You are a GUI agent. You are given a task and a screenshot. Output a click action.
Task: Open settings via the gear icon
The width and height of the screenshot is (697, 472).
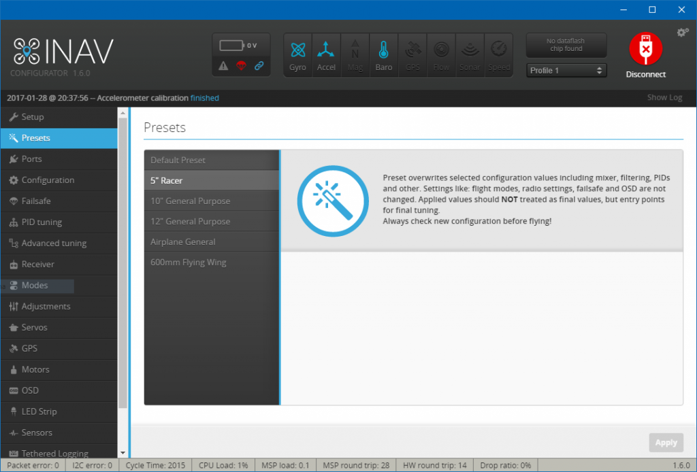(x=683, y=33)
